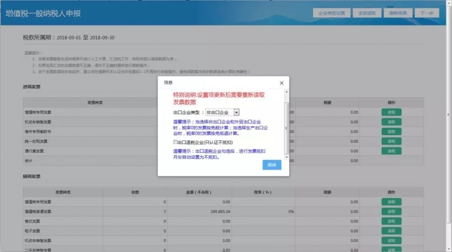Click the 保存 button in the dialog

[x=272, y=165]
